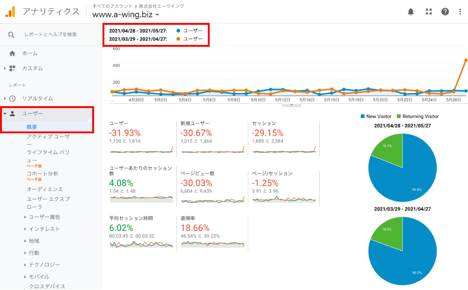This screenshot has height=290, width=468.
Task: Open the Google apps grid
Action: pos(428,12)
